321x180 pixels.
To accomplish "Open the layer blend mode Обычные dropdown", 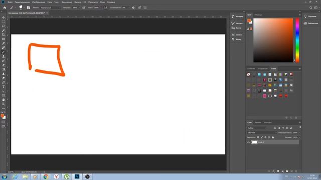I will (262, 132).
